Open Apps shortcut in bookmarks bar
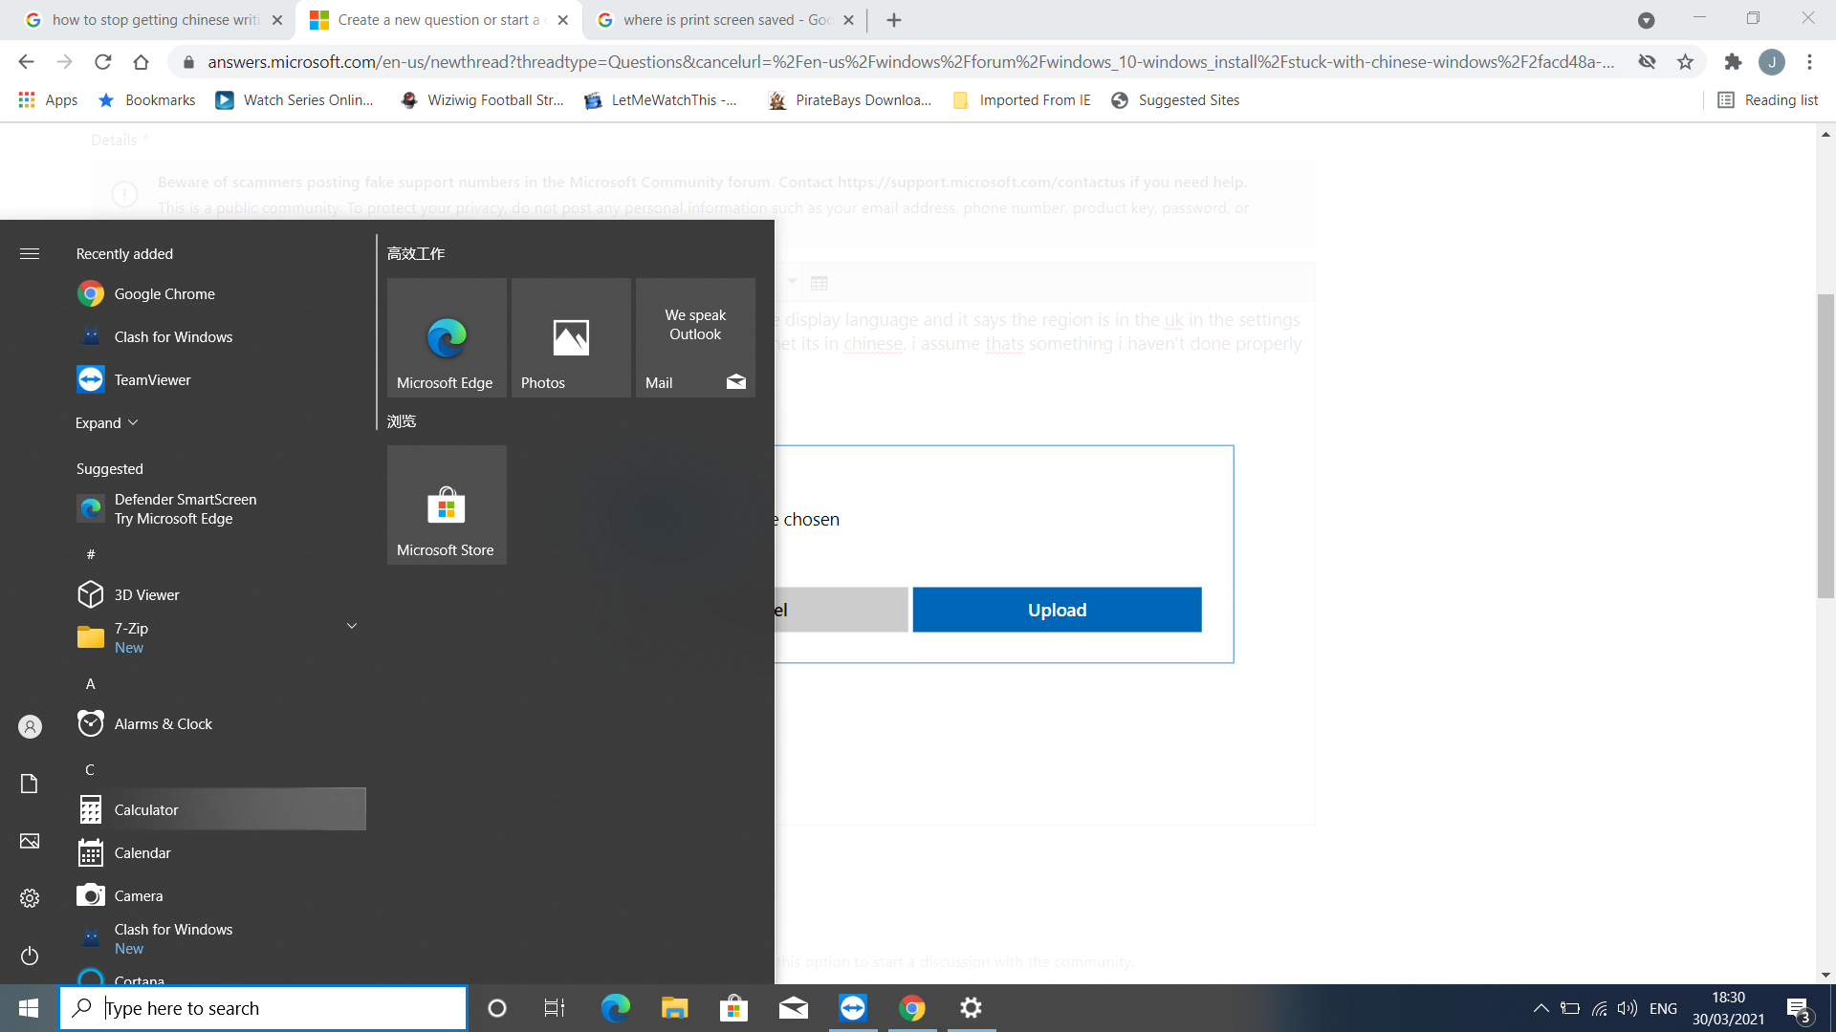 tap(48, 100)
